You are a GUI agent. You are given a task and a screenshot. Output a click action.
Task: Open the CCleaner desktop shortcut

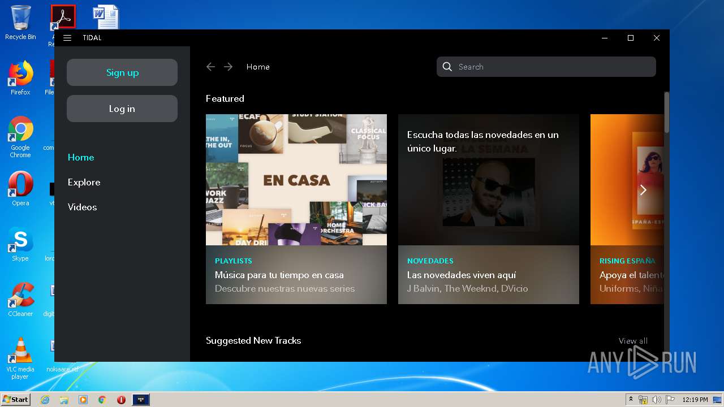20,300
